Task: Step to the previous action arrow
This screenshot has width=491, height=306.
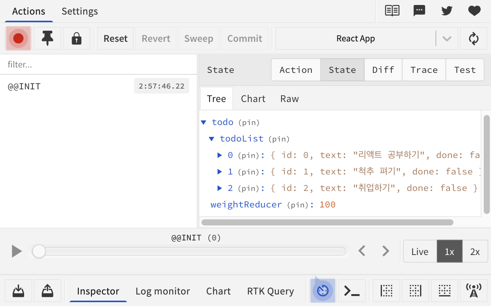Action: [362, 251]
